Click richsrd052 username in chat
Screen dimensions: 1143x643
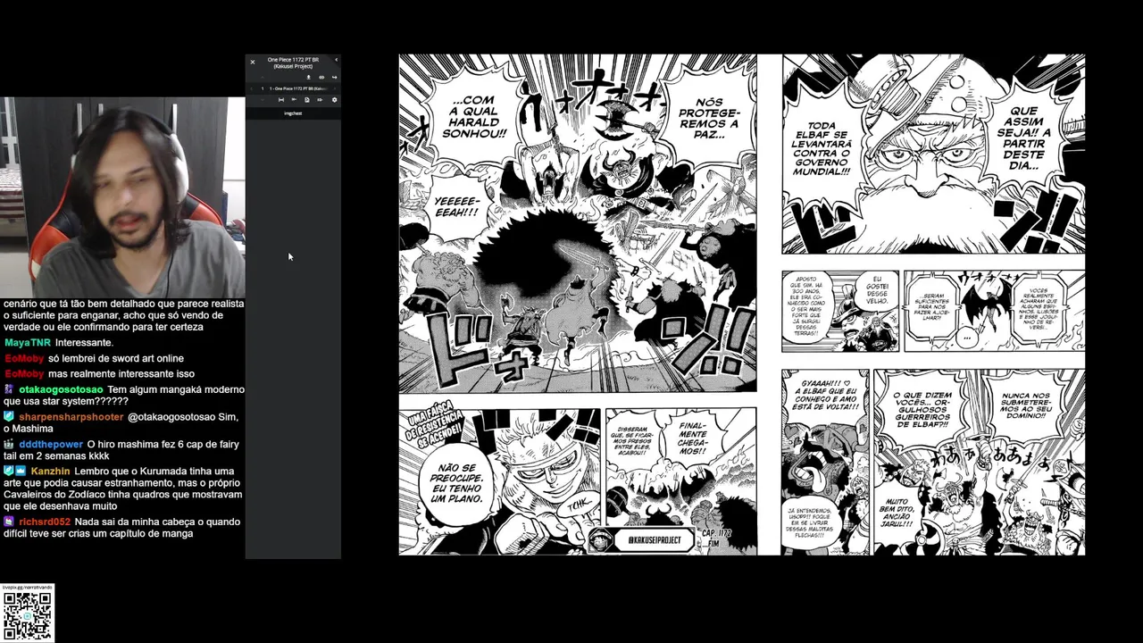pos(45,522)
